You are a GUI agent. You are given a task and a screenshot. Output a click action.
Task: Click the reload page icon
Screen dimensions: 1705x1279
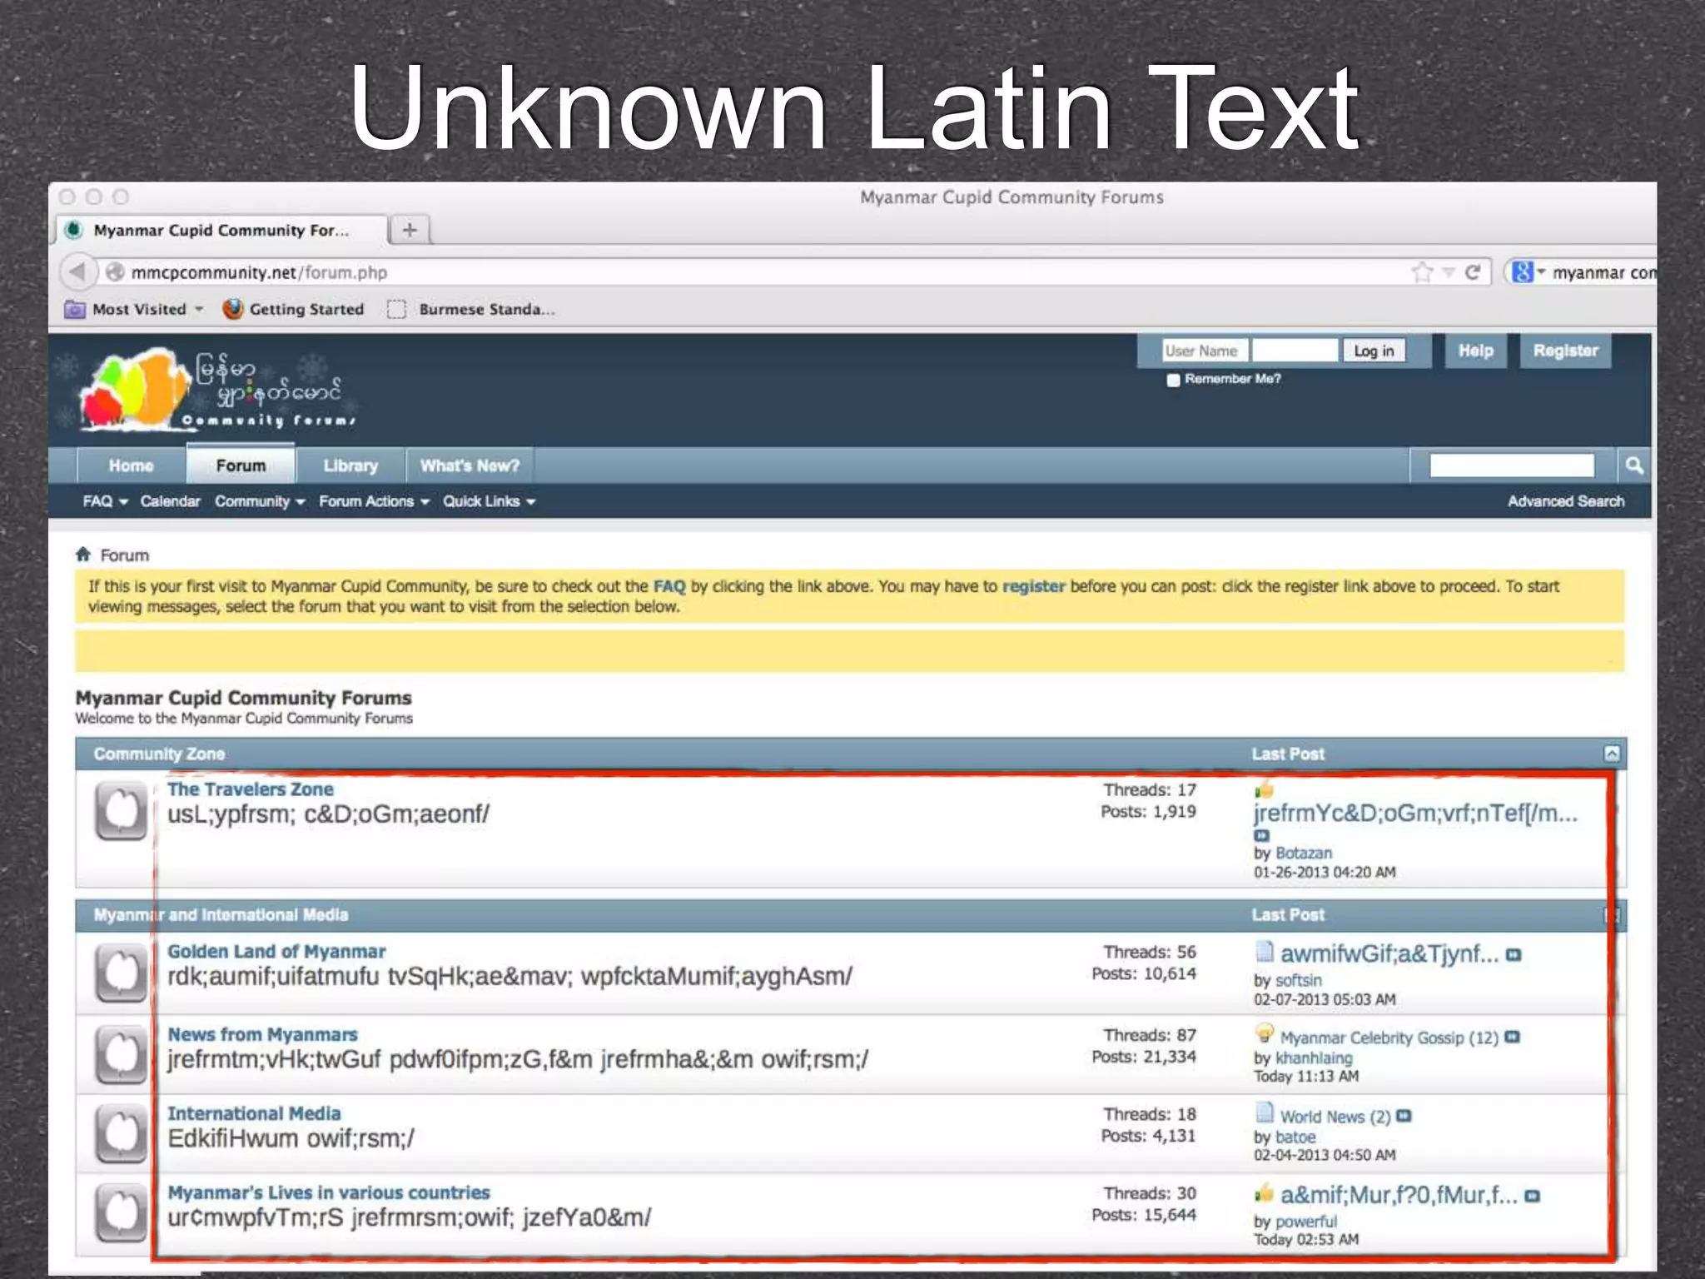point(1472,272)
